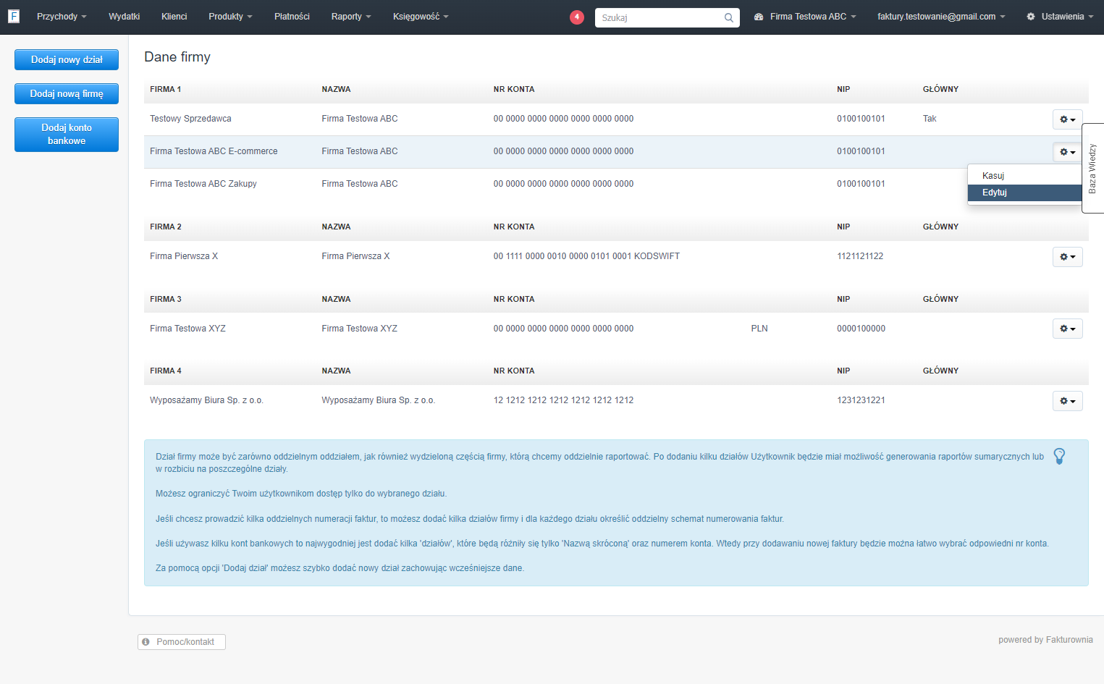Click the Dodaj nowy dział button
The image size is (1104, 684).
[67, 60]
